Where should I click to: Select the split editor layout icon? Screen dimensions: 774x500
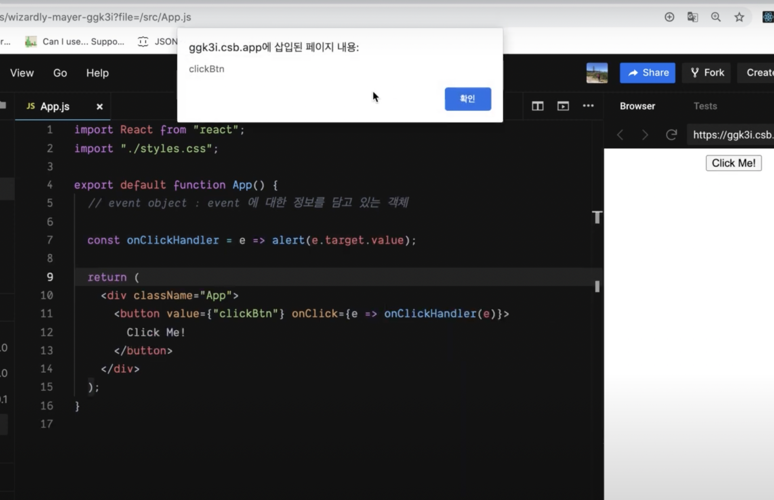click(x=537, y=106)
